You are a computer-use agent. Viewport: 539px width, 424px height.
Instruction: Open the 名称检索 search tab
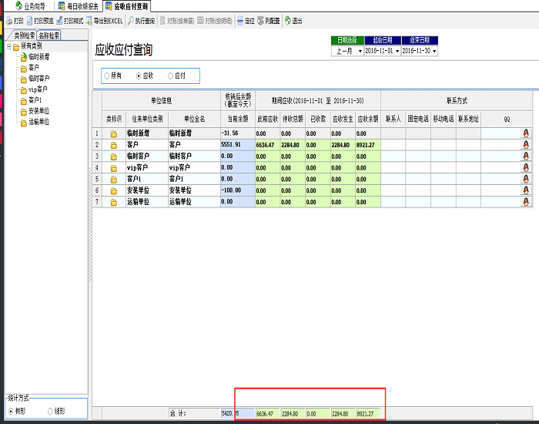pos(49,35)
